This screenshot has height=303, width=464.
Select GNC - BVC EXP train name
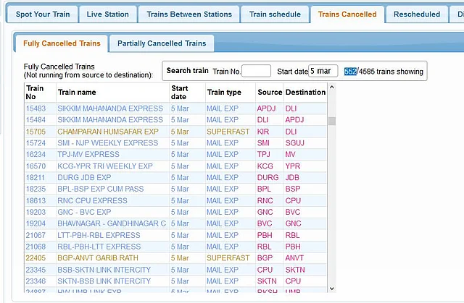[84, 212]
